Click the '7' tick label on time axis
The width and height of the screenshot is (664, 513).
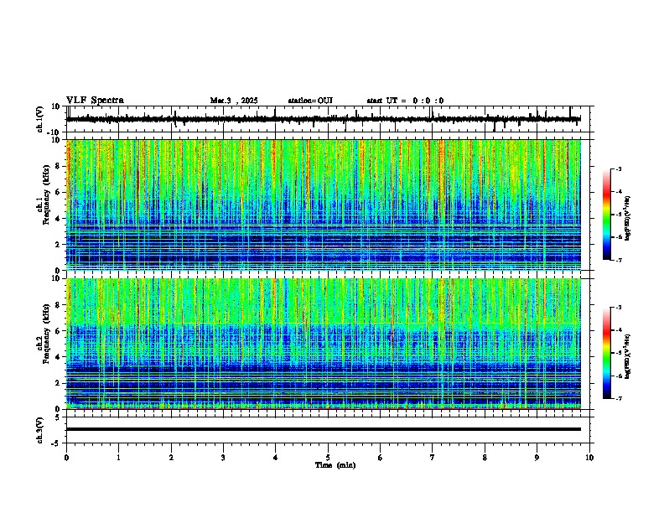[433, 458]
